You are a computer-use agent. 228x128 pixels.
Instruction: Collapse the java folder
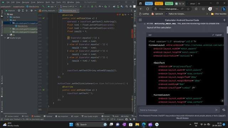tap(8, 20)
